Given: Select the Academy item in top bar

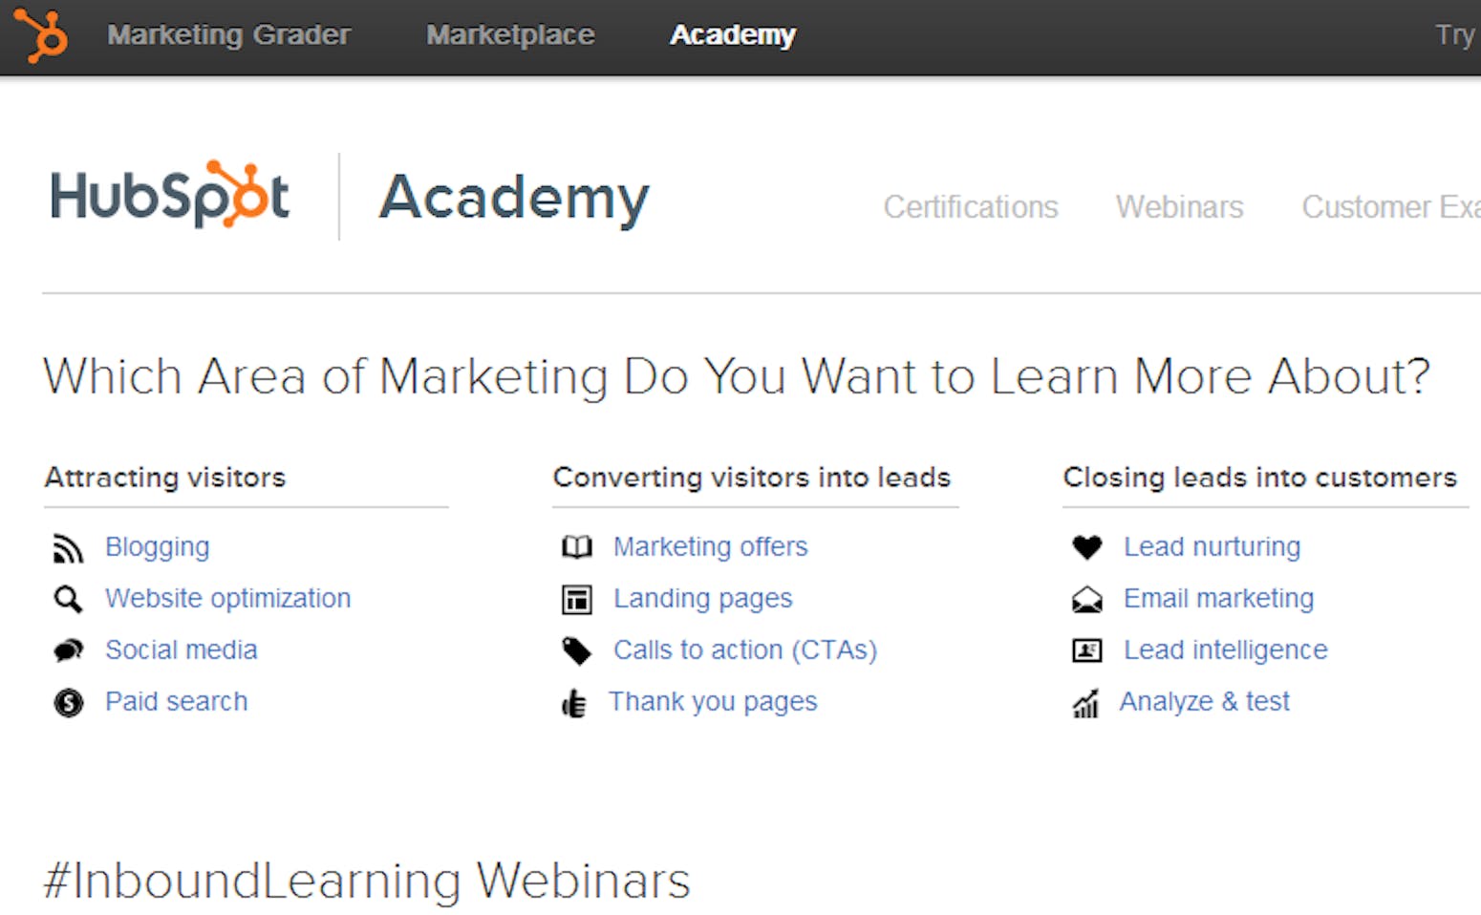Looking at the screenshot, I should click(733, 35).
